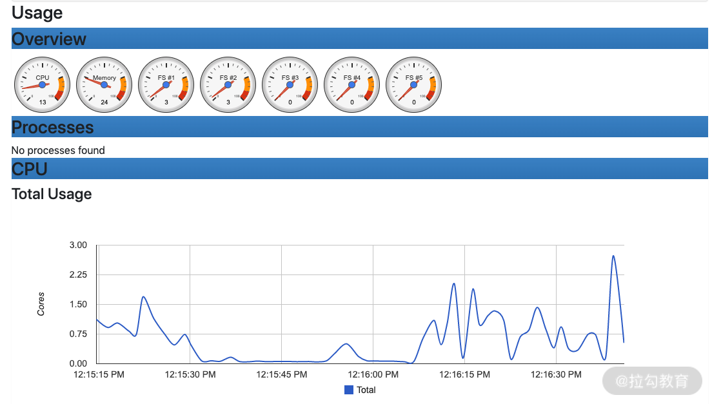
Task: Click the 12:16:00 PM time label
Action: [373, 374]
